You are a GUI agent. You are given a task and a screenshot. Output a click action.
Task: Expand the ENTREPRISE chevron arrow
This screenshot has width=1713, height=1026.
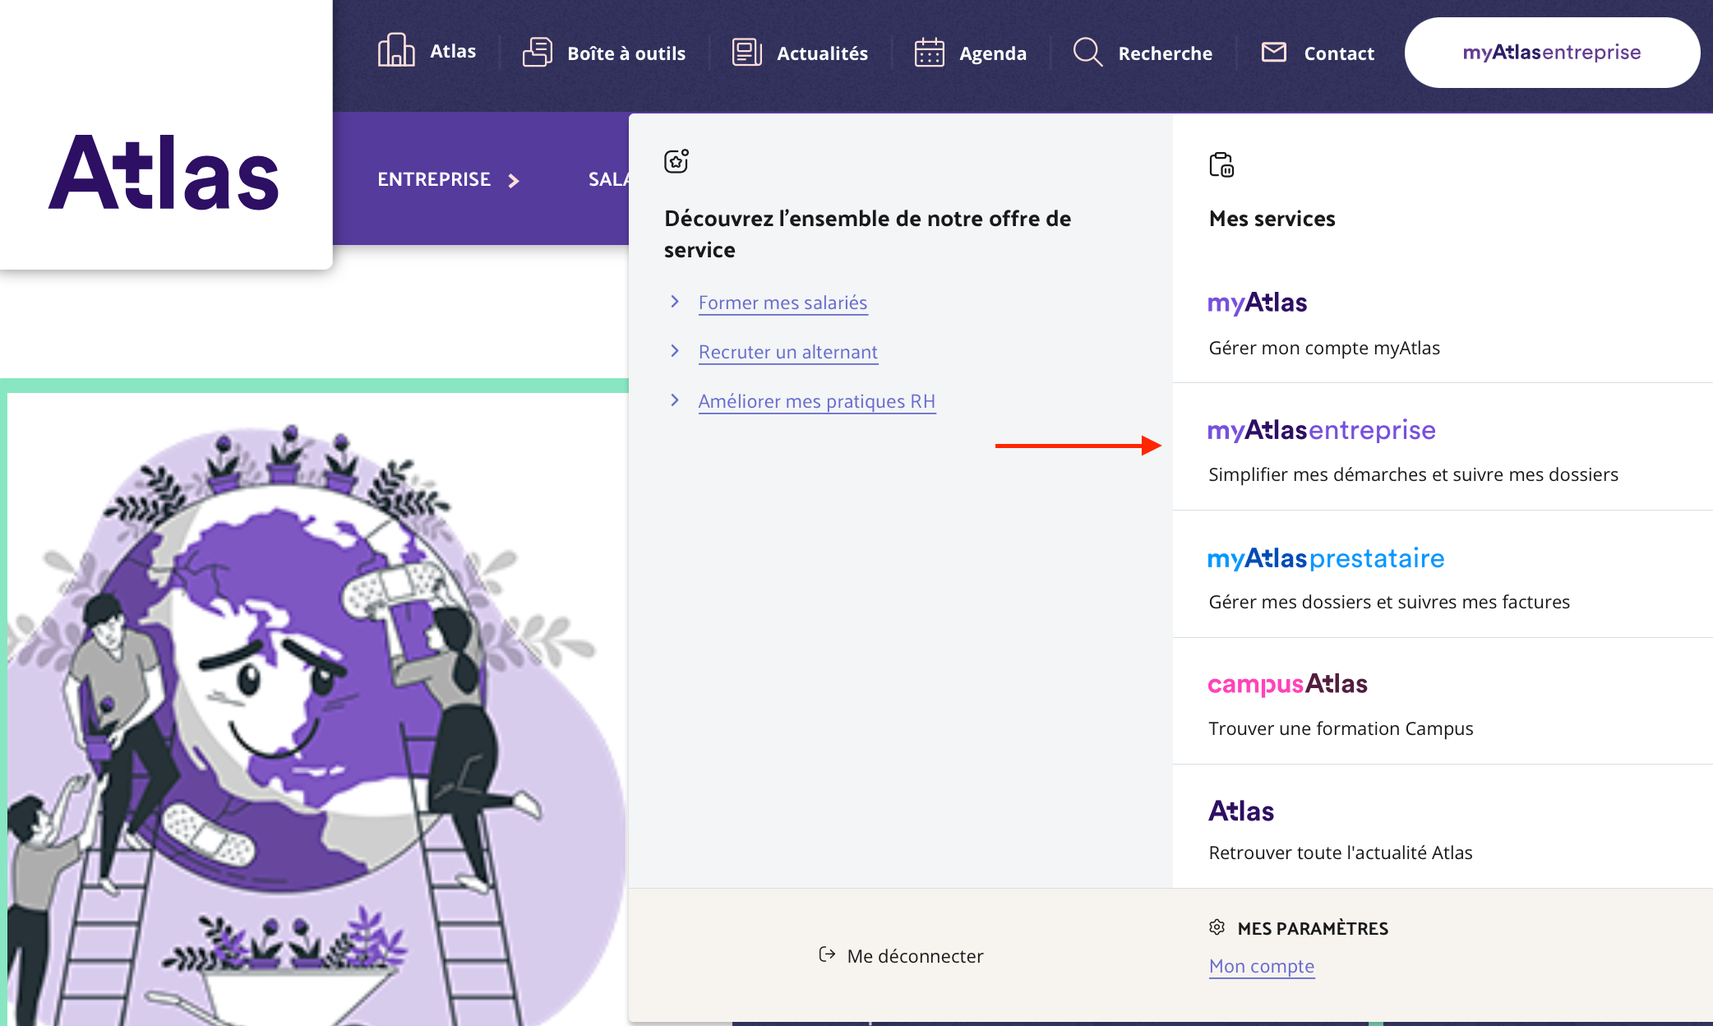tap(514, 181)
